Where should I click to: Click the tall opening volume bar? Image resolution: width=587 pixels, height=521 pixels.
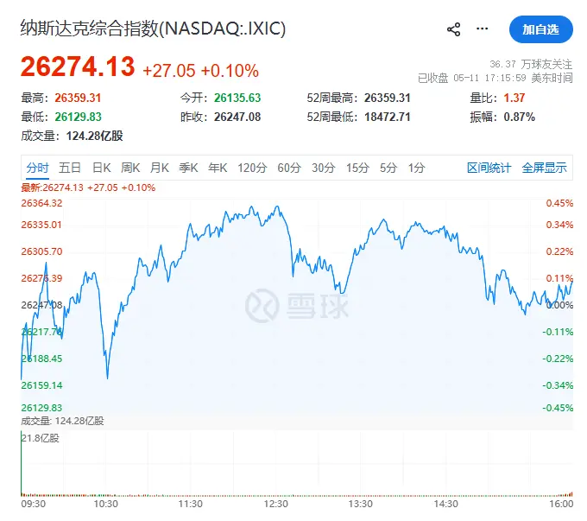pyautogui.click(x=22, y=463)
